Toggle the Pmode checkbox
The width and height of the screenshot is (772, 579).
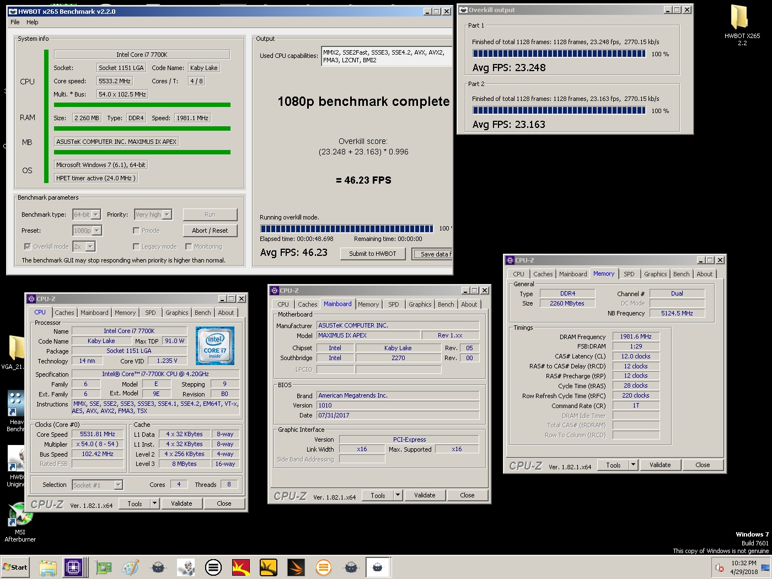coord(136,230)
